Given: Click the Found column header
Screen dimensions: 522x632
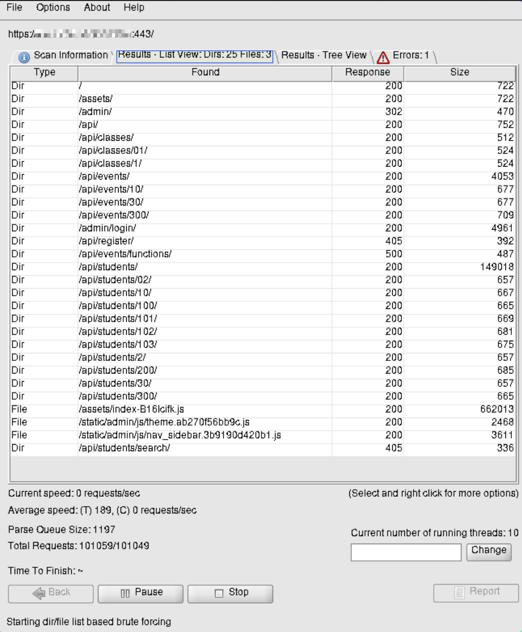Looking at the screenshot, I should click(x=205, y=73).
